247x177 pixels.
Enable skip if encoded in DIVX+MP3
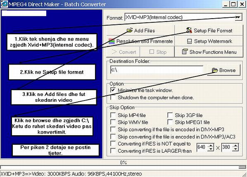click(113, 129)
